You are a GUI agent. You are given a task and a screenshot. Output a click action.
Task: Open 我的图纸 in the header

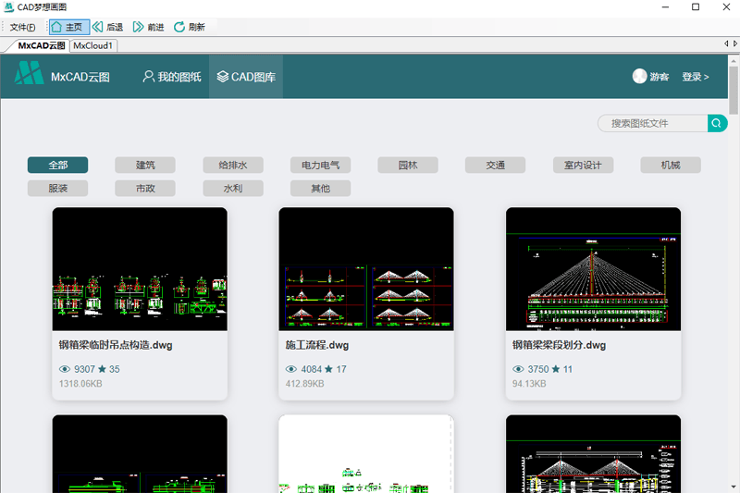171,77
